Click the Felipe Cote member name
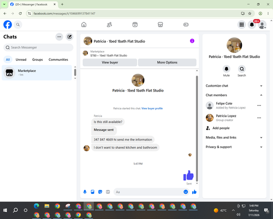Viewport: 273px width, 219px height. (x=224, y=103)
